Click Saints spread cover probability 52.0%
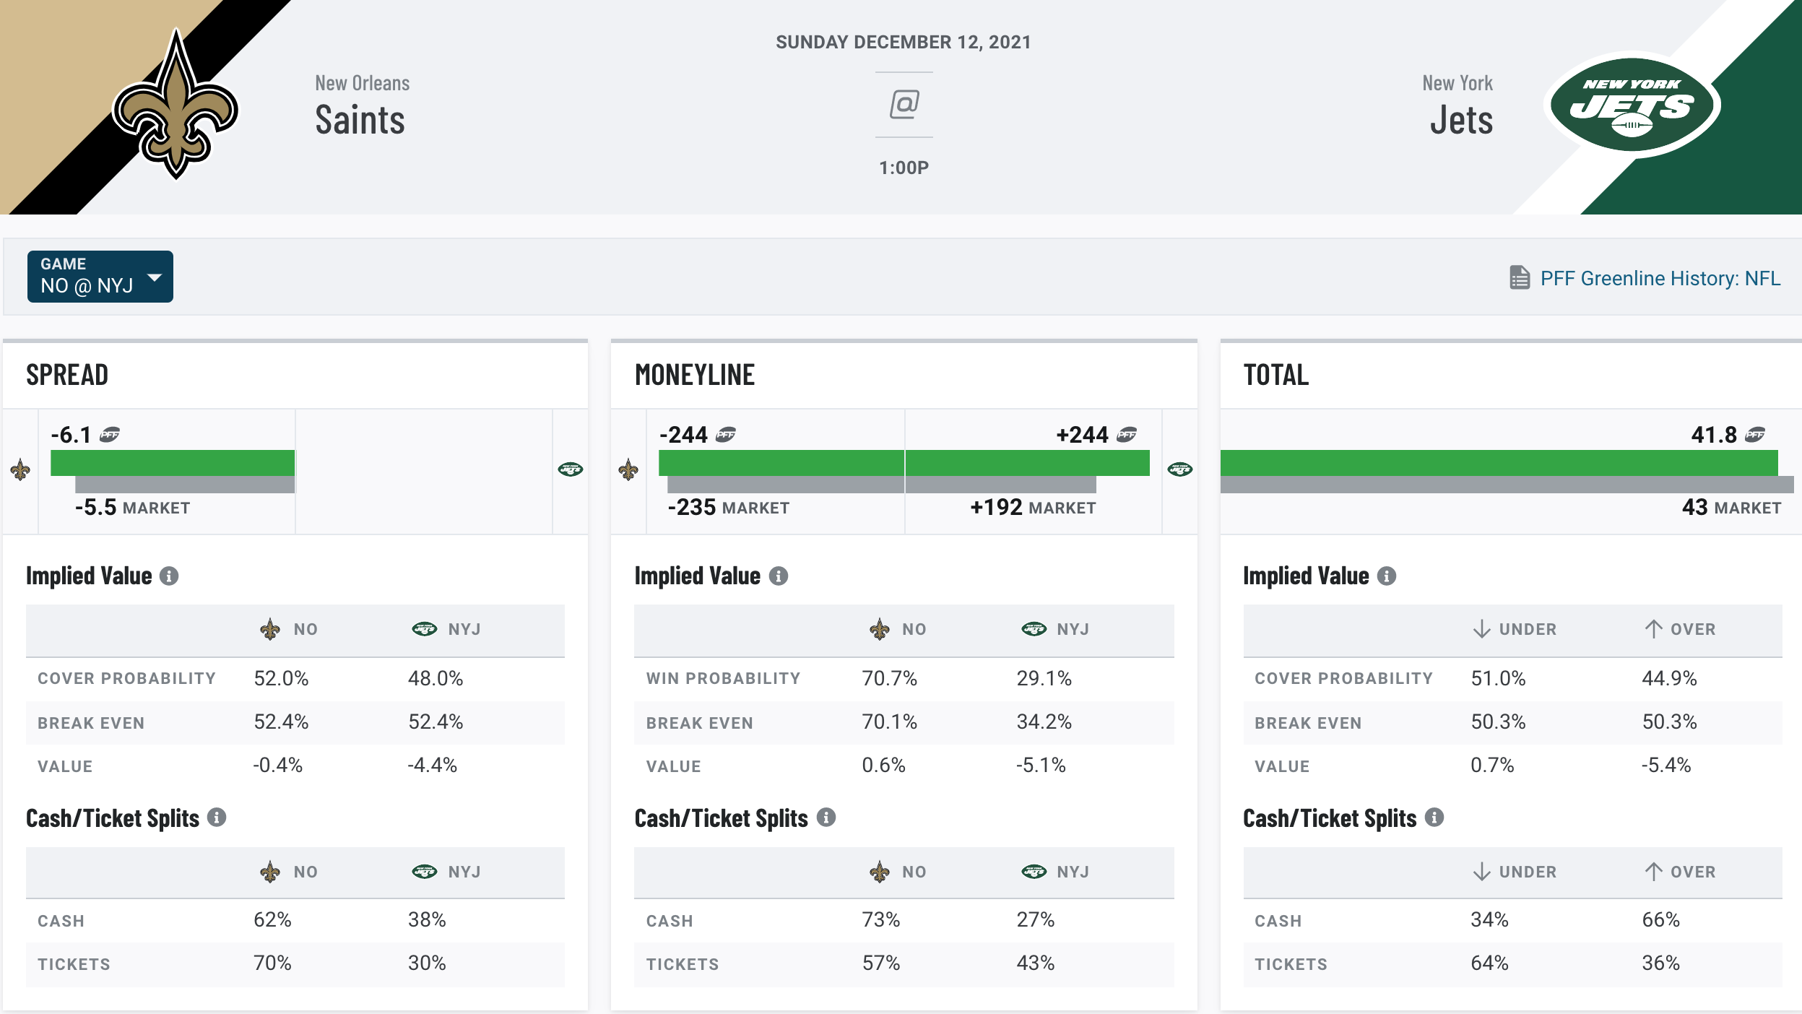 (281, 678)
